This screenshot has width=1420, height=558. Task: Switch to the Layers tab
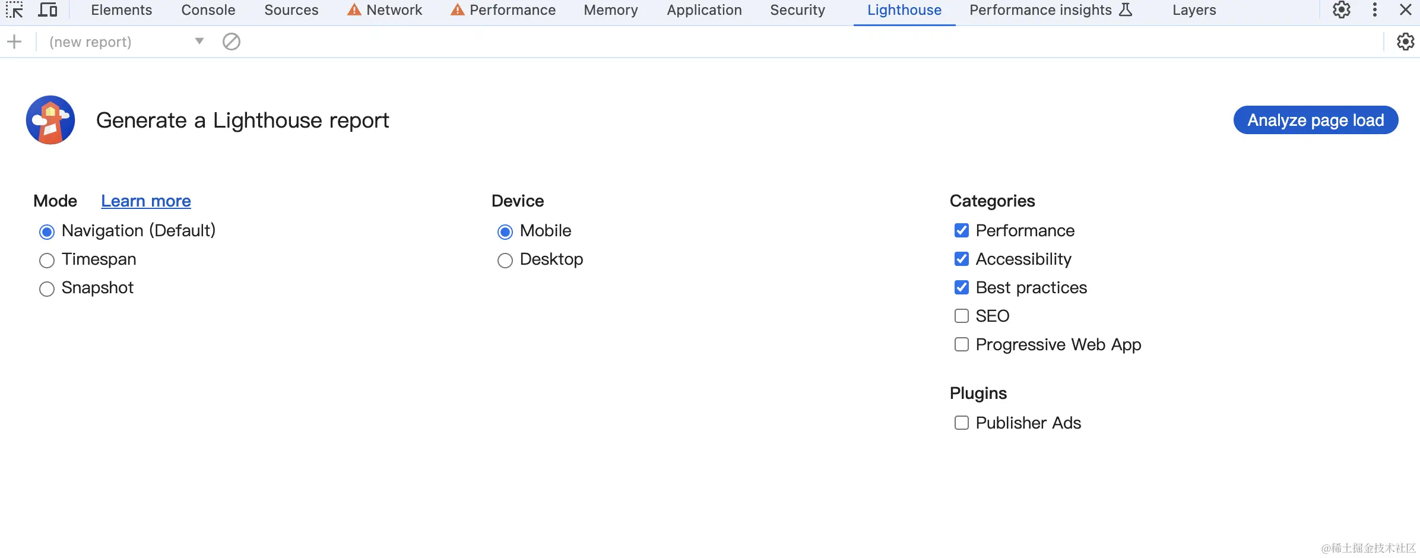click(x=1194, y=10)
